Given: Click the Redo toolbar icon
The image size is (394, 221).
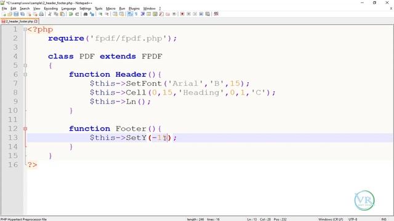Looking at the screenshot, I should coord(77,14).
